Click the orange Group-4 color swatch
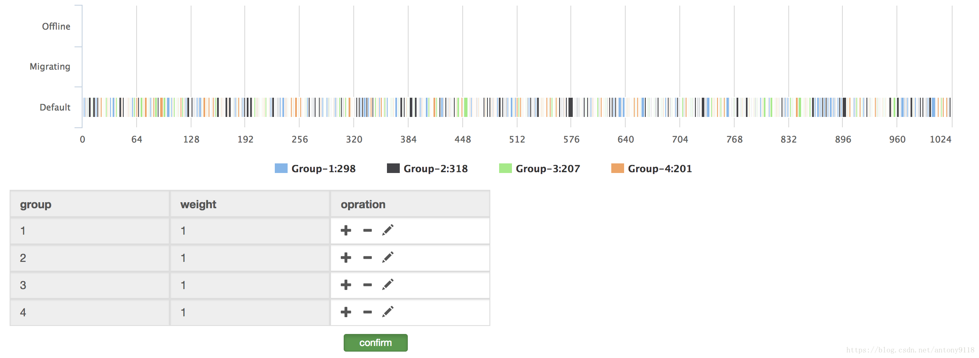This screenshot has height=358, width=979. (618, 168)
